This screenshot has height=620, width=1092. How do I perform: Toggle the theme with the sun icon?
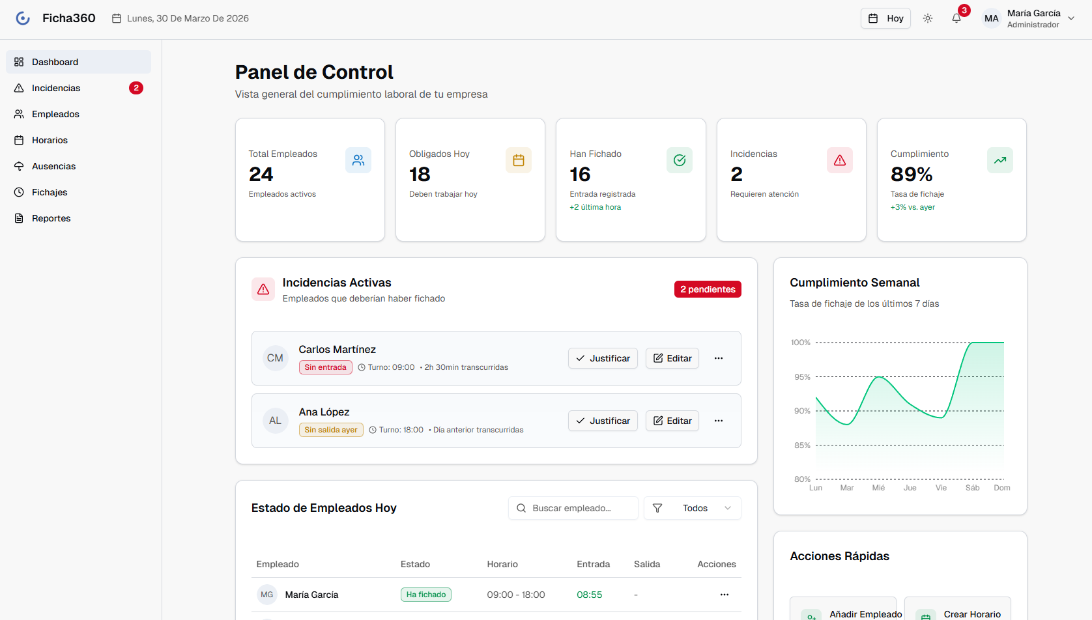[x=928, y=18]
